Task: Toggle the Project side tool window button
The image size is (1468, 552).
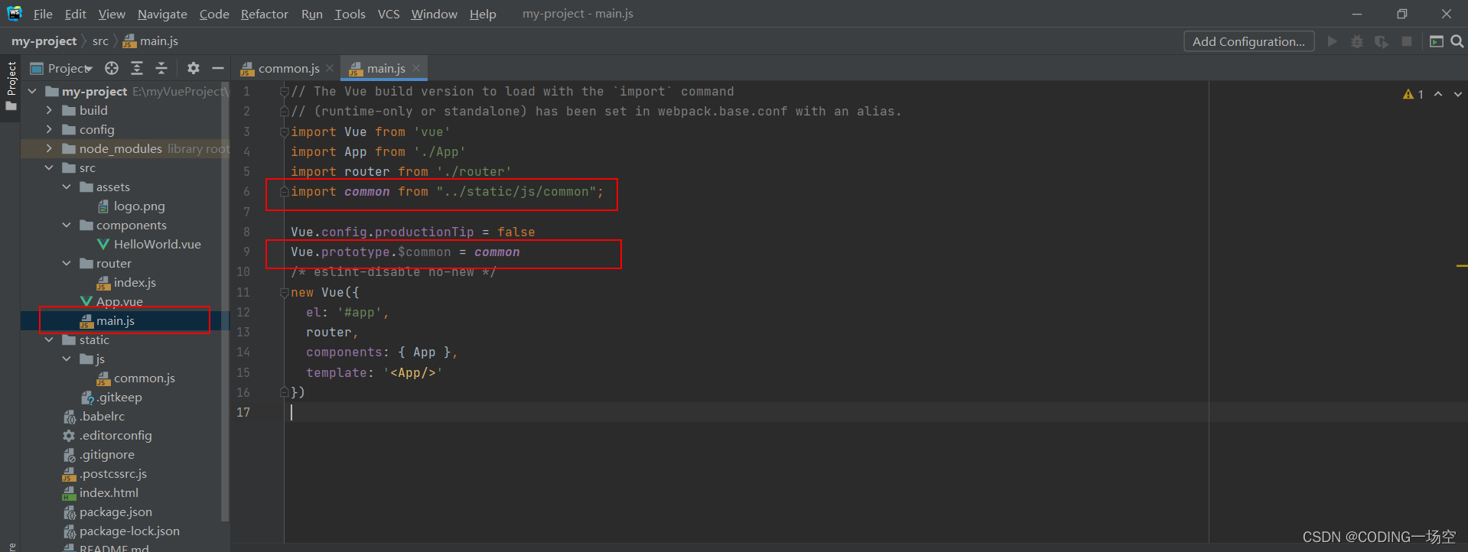Action: [x=11, y=86]
